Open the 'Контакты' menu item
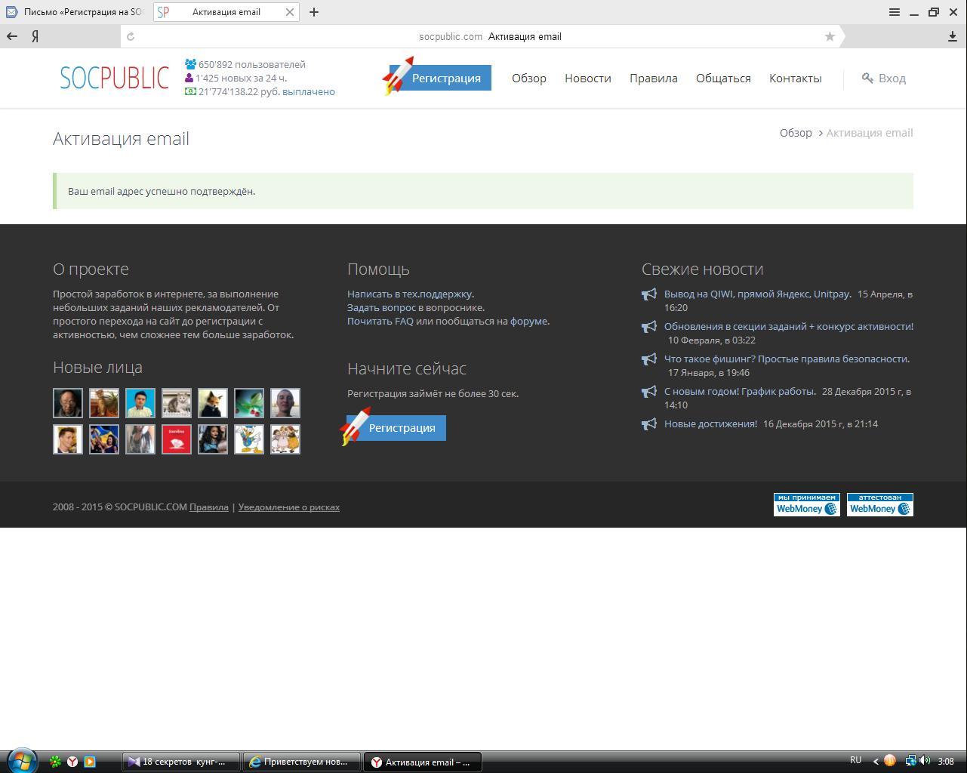Image resolution: width=967 pixels, height=773 pixels. point(796,78)
